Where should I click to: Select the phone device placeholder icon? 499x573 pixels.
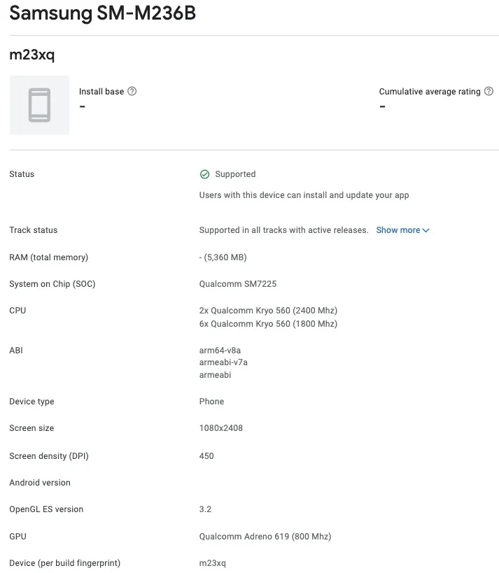38,105
